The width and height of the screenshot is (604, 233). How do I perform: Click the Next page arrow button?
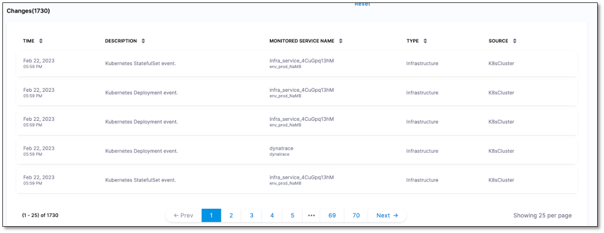[387, 216]
